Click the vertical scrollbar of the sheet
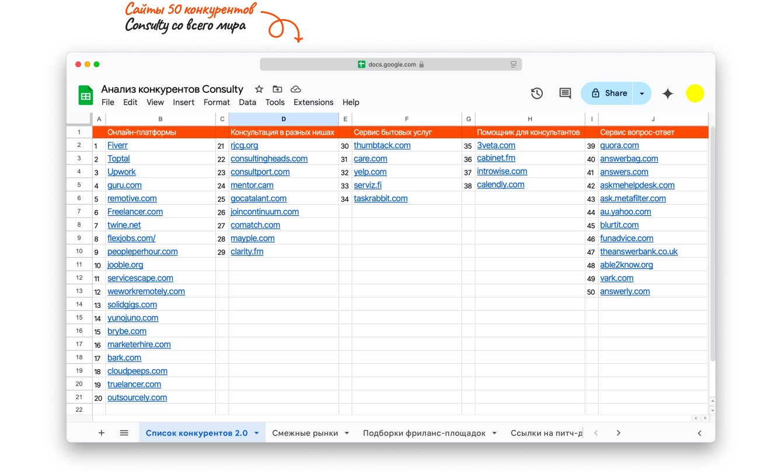The width and height of the screenshot is (782, 473). 712,245
